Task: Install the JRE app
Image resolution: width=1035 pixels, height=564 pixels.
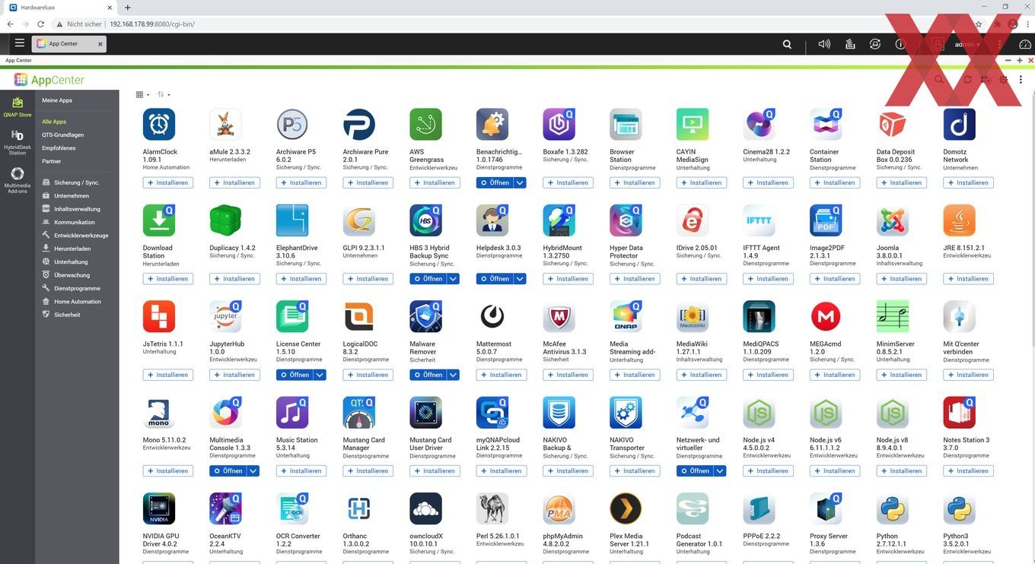Action: 968,279
